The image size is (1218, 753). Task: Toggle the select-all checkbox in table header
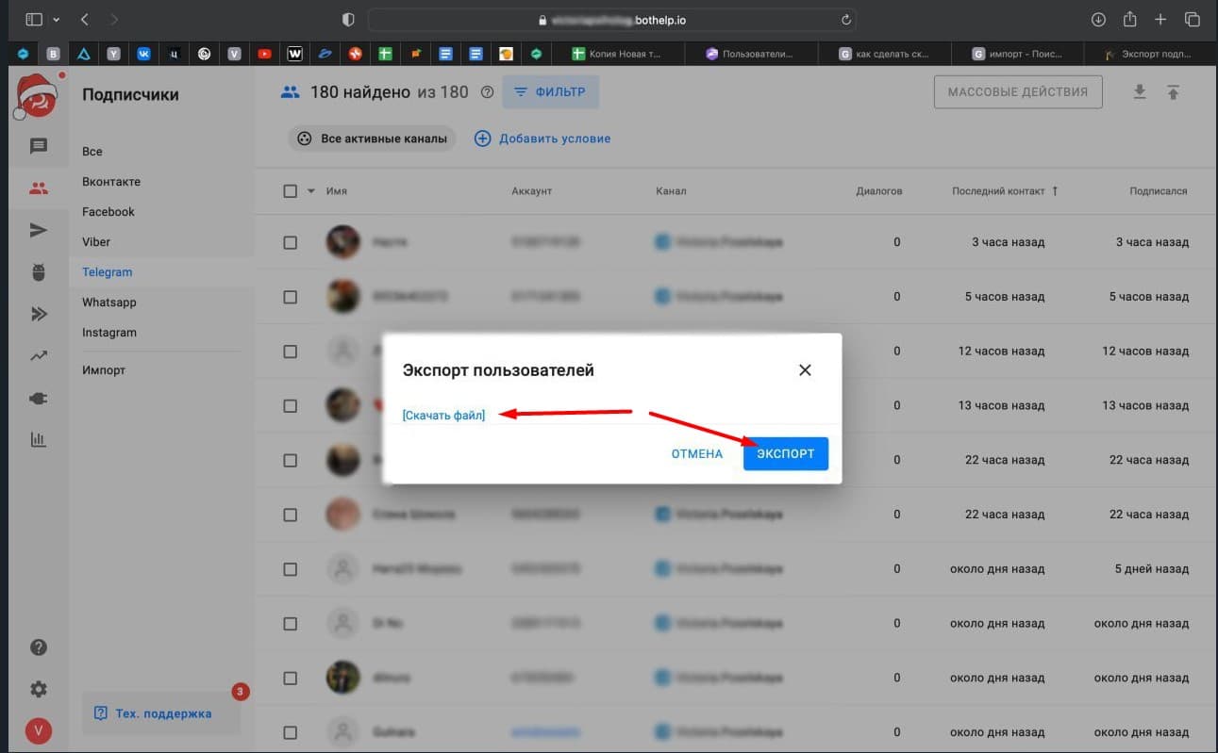(290, 191)
